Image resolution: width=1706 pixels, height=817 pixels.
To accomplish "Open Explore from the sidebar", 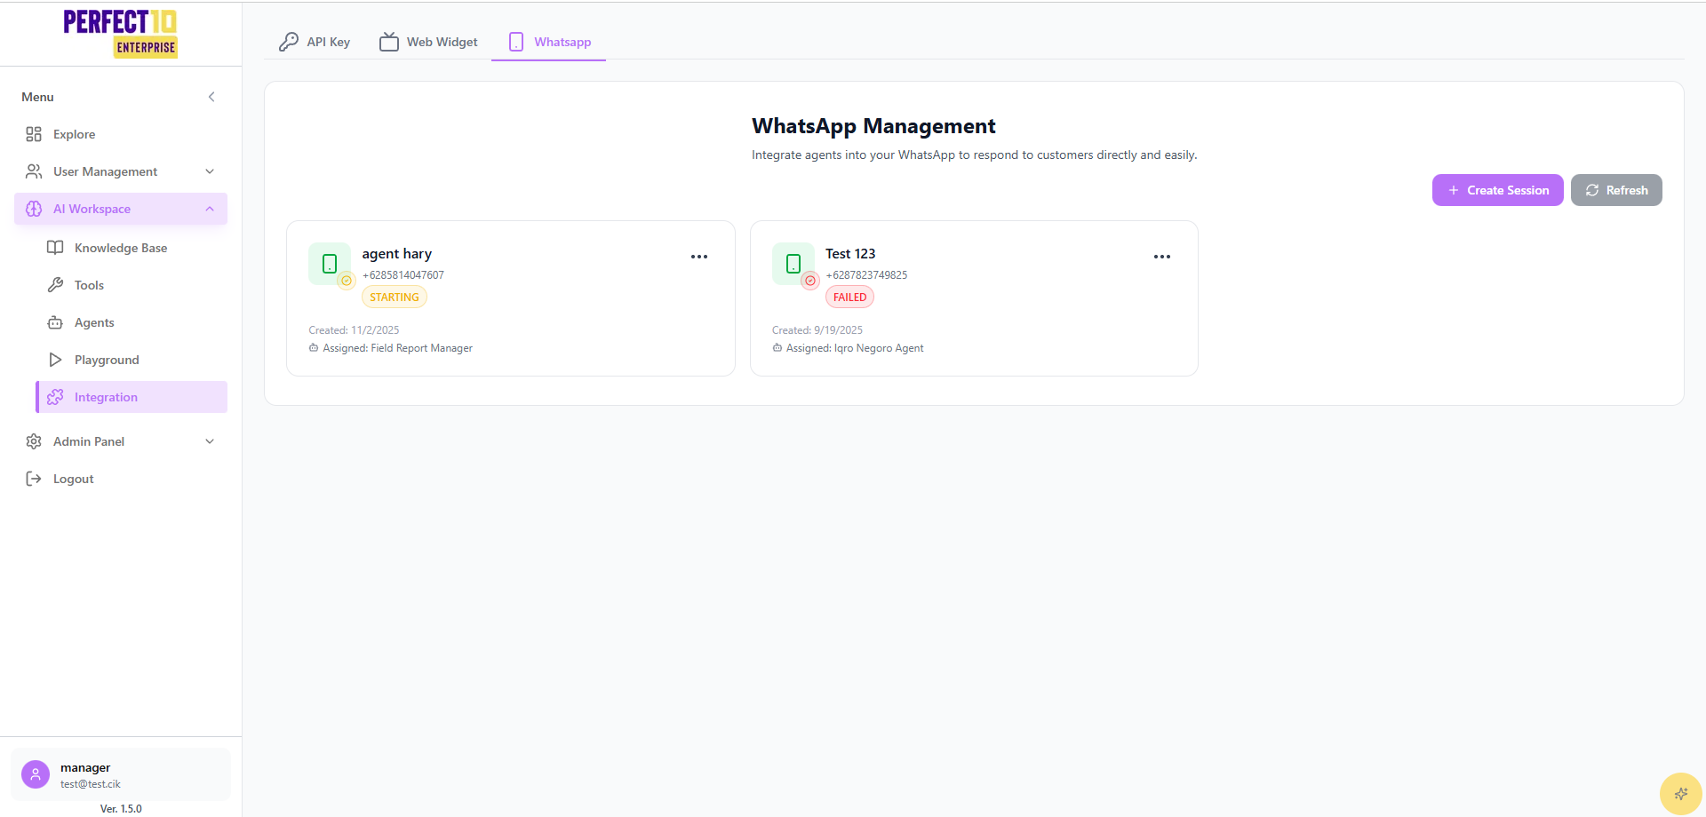I will click(121, 134).
